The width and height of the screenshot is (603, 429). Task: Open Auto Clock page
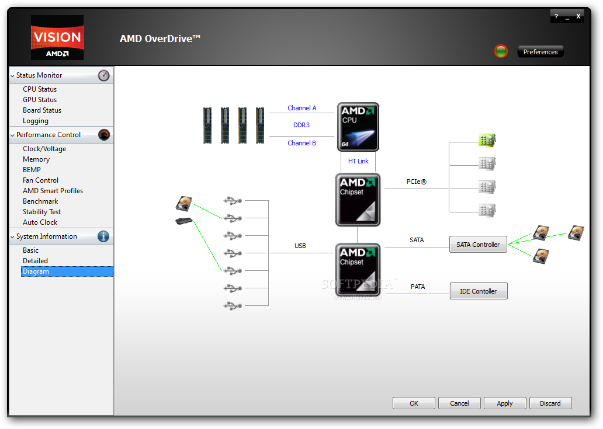pyautogui.click(x=40, y=222)
